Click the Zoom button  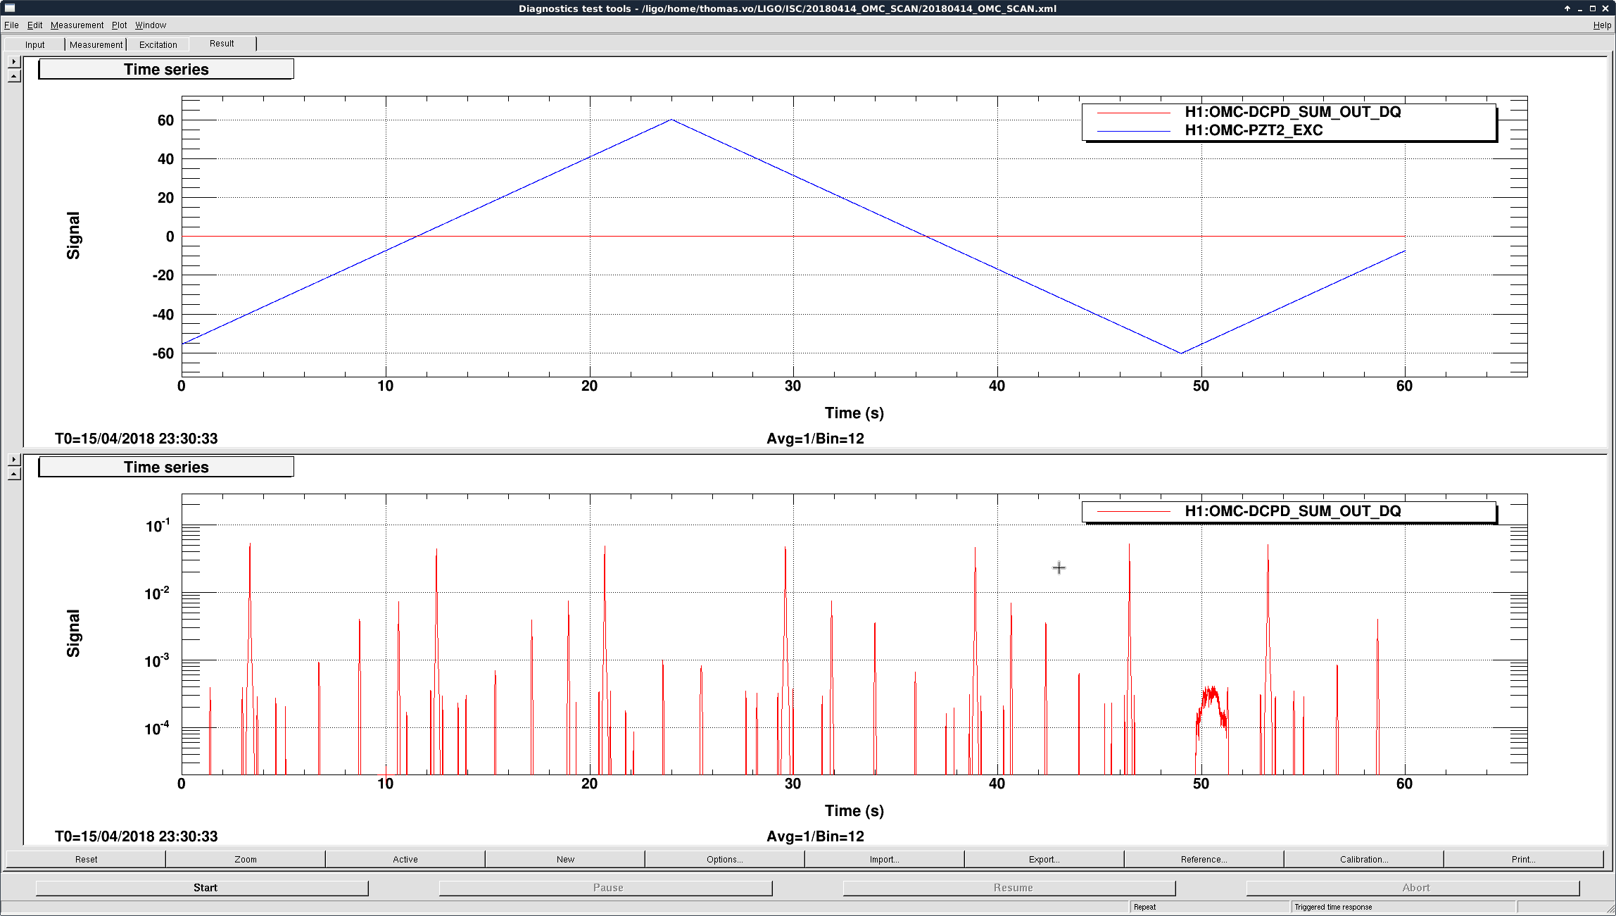[246, 859]
